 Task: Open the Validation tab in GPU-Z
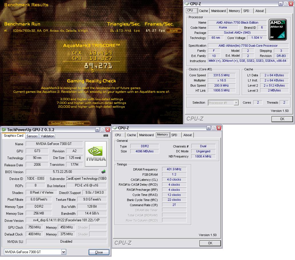pyautogui.click(x=47, y=136)
